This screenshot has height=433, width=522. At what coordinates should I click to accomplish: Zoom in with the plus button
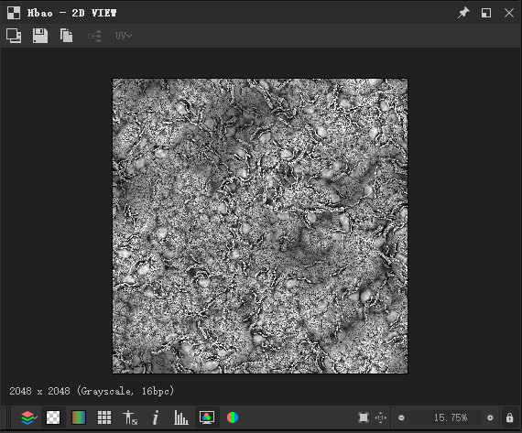pos(490,417)
